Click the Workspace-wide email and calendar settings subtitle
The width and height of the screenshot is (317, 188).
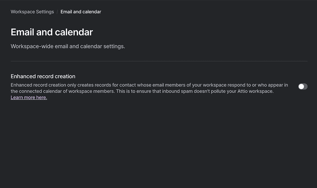(68, 46)
